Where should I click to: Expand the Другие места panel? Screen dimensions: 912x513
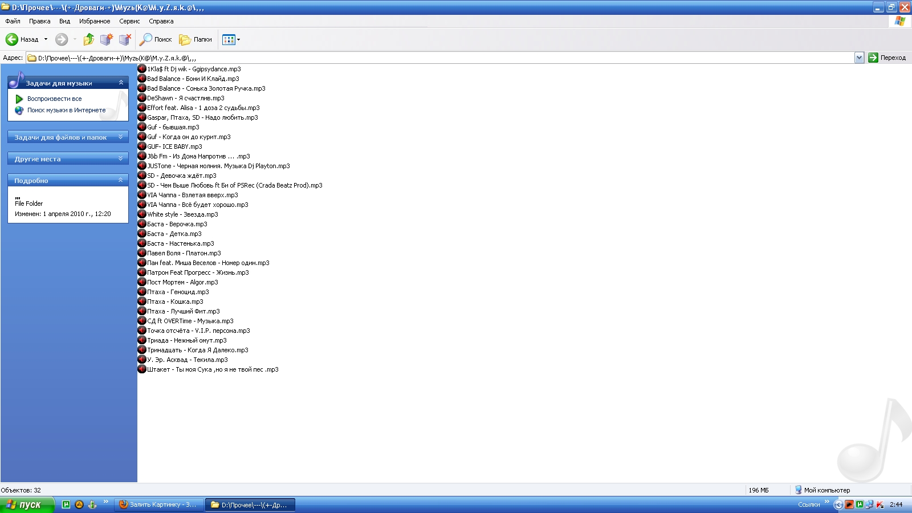[x=120, y=158]
